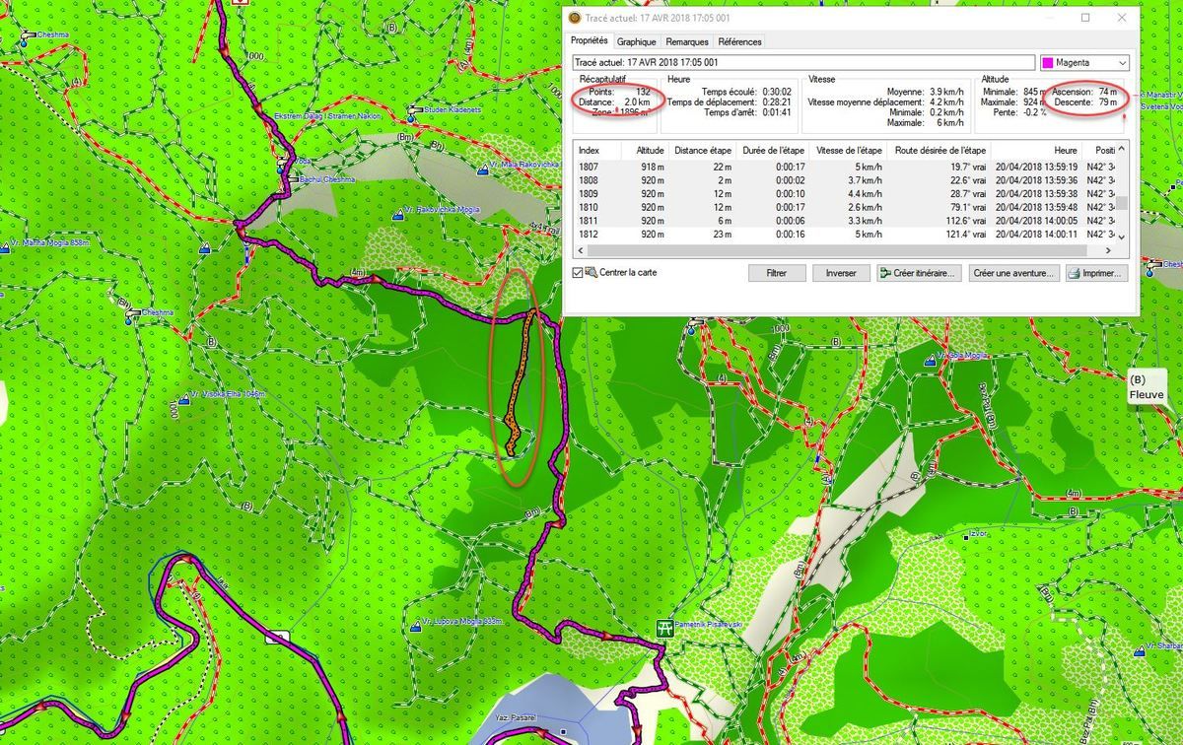Click the magenta color swatch

[1048, 62]
